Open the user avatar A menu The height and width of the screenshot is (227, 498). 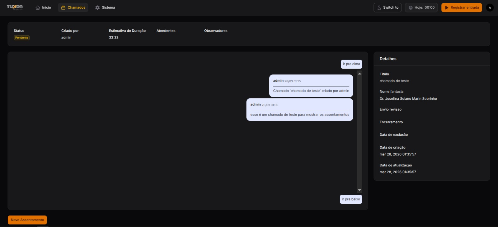click(490, 7)
